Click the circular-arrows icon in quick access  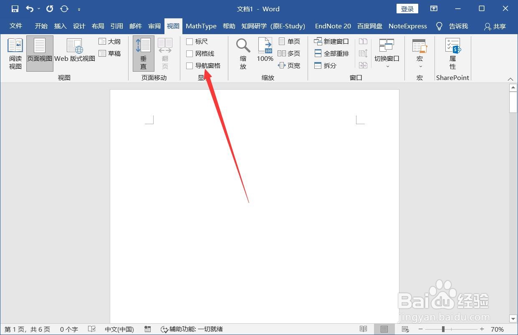click(x=64, y=9)
